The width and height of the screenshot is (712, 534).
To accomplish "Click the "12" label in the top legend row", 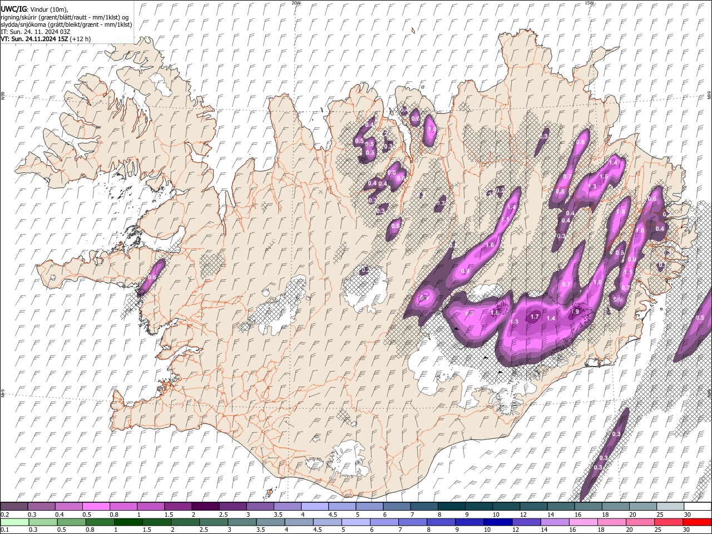I will click(x=525, y=515).
